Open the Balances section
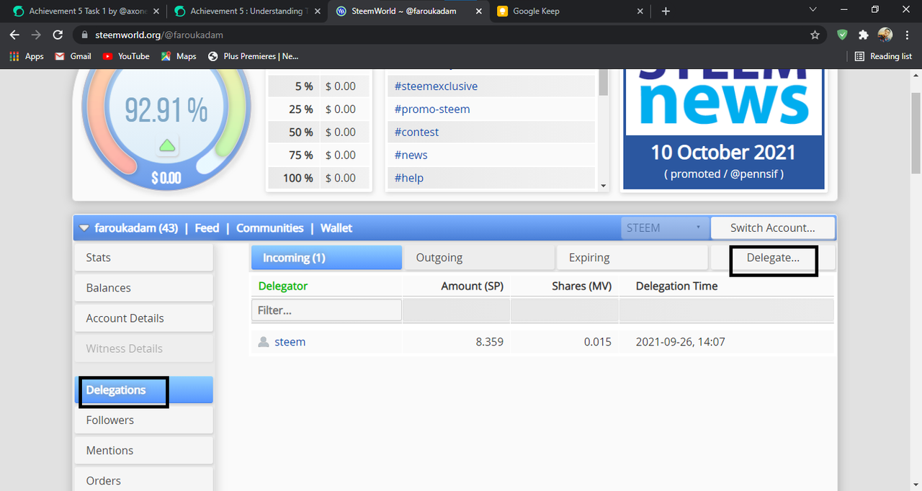The height and width of the screenshot is (491, 922). (144, 288)
